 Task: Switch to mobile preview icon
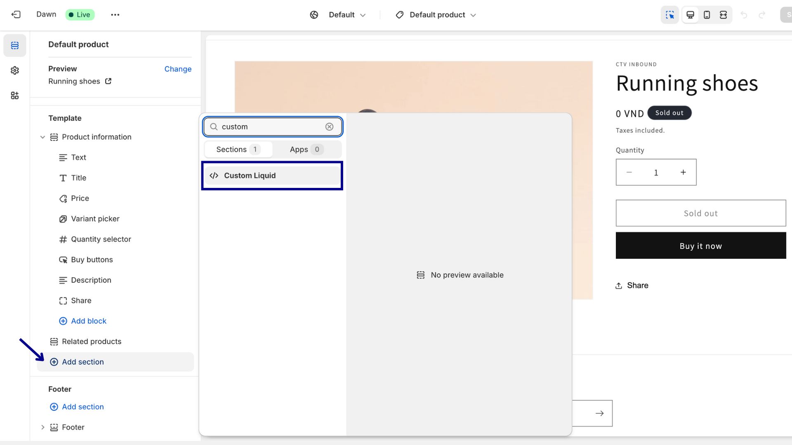coord(707,15)
